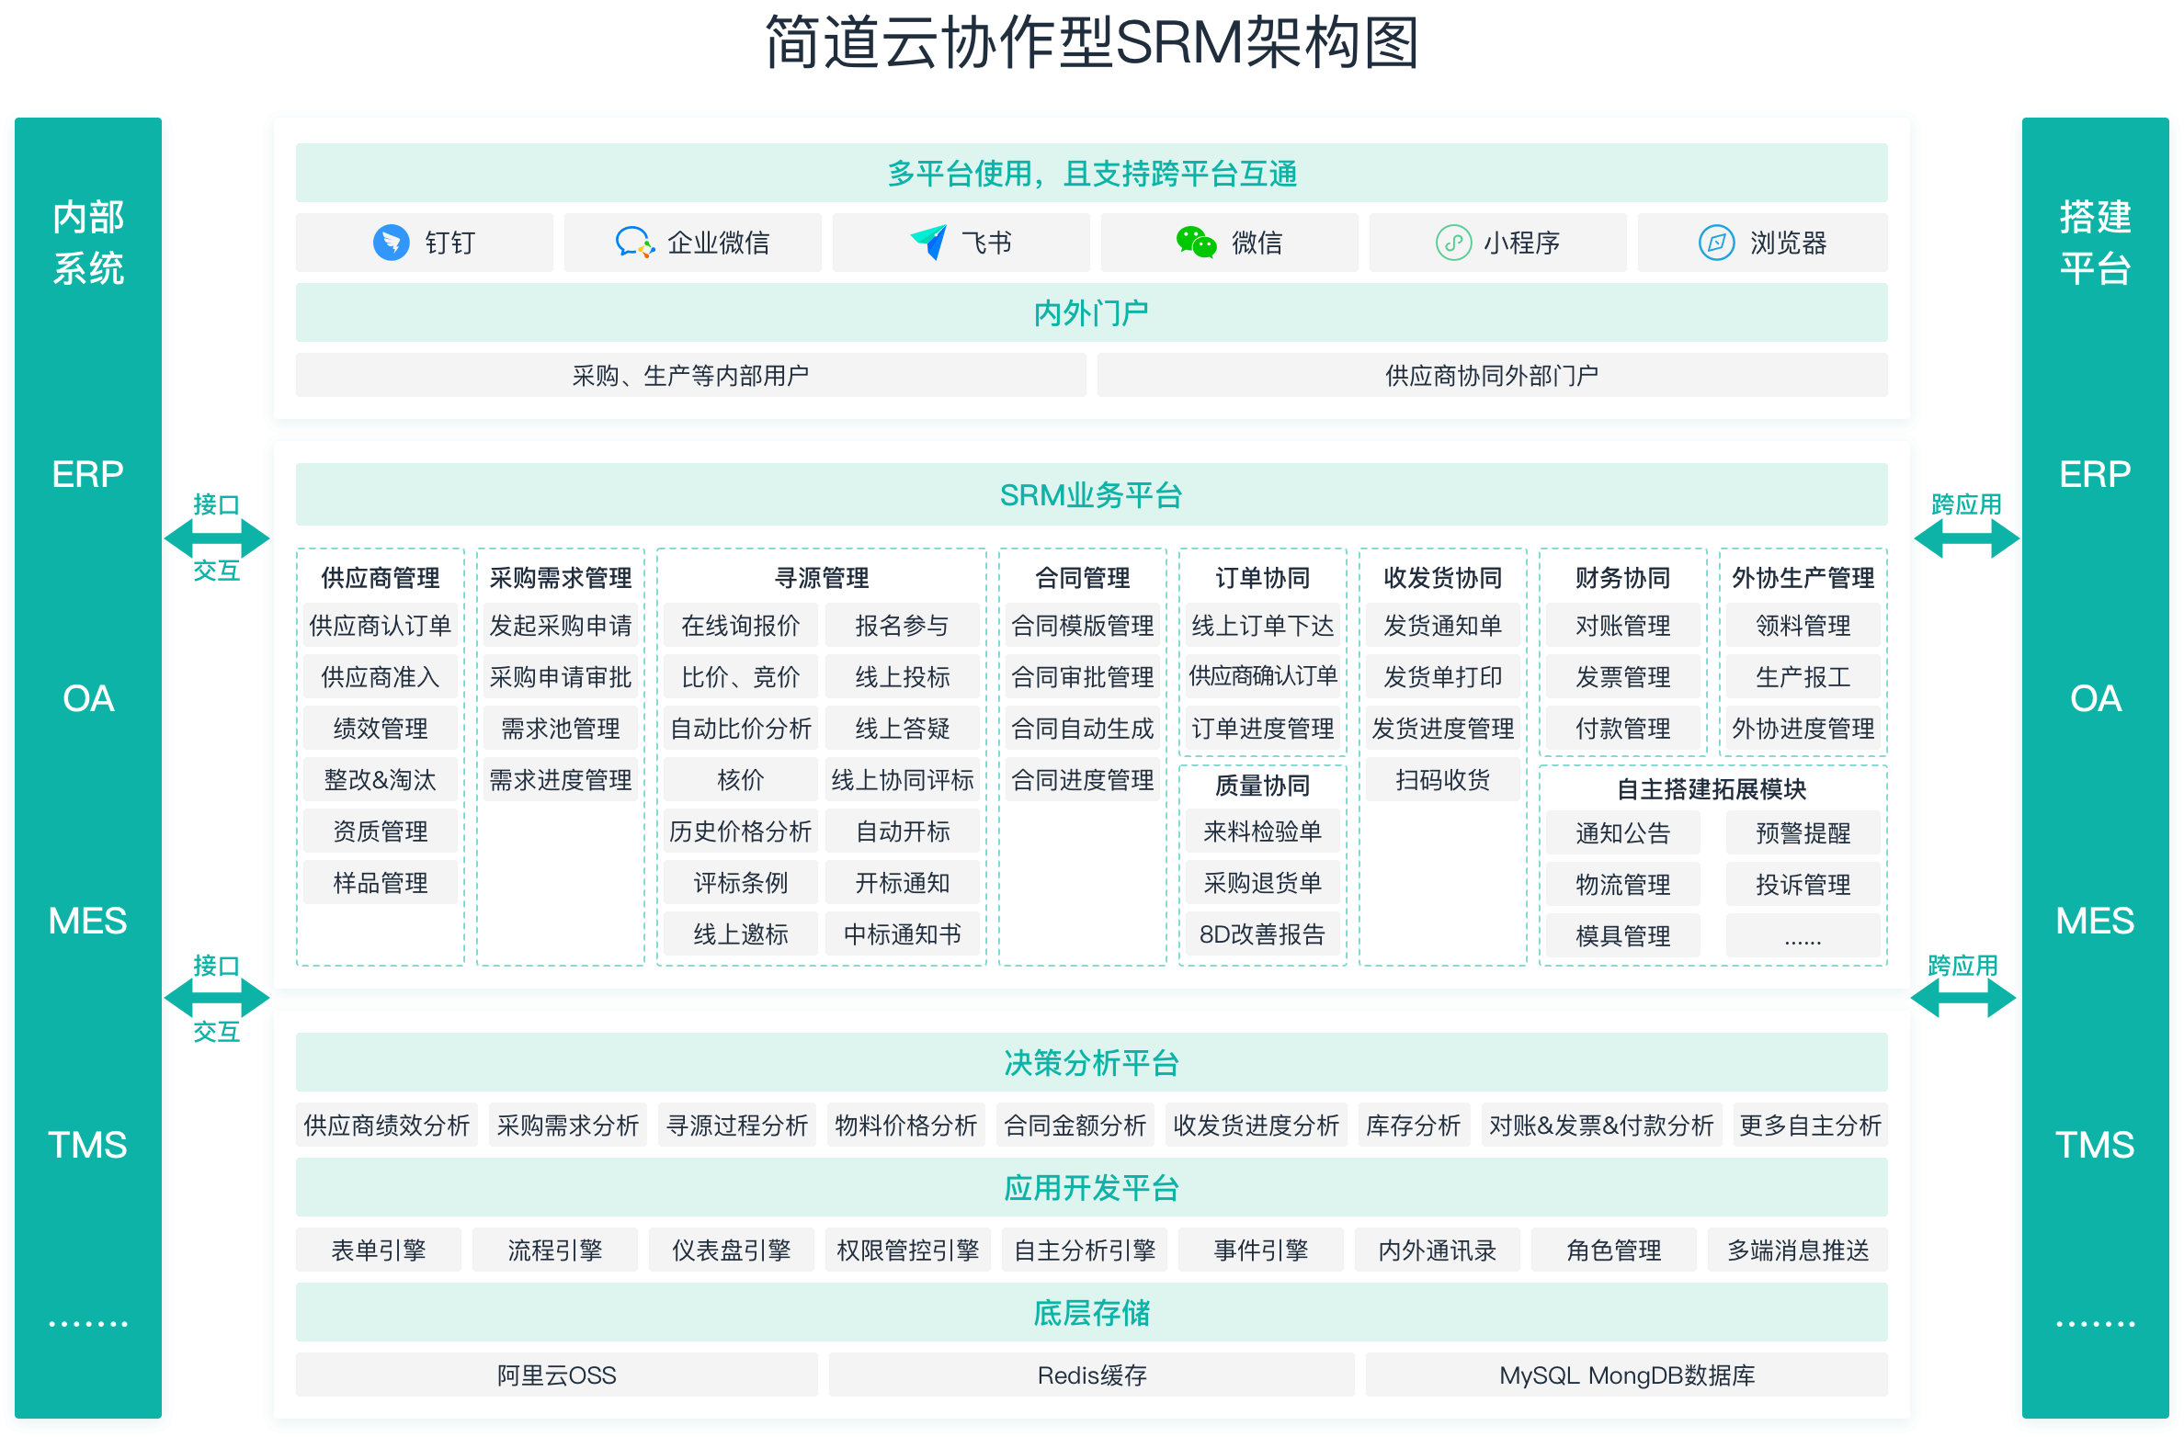
Task: Click the 在线询报价 module box
Action: [740, 626]
